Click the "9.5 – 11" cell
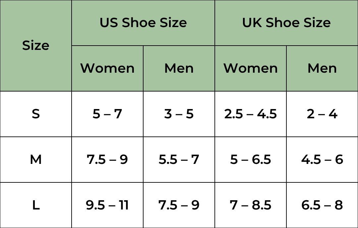358x228 pixels. click(107, 205)
